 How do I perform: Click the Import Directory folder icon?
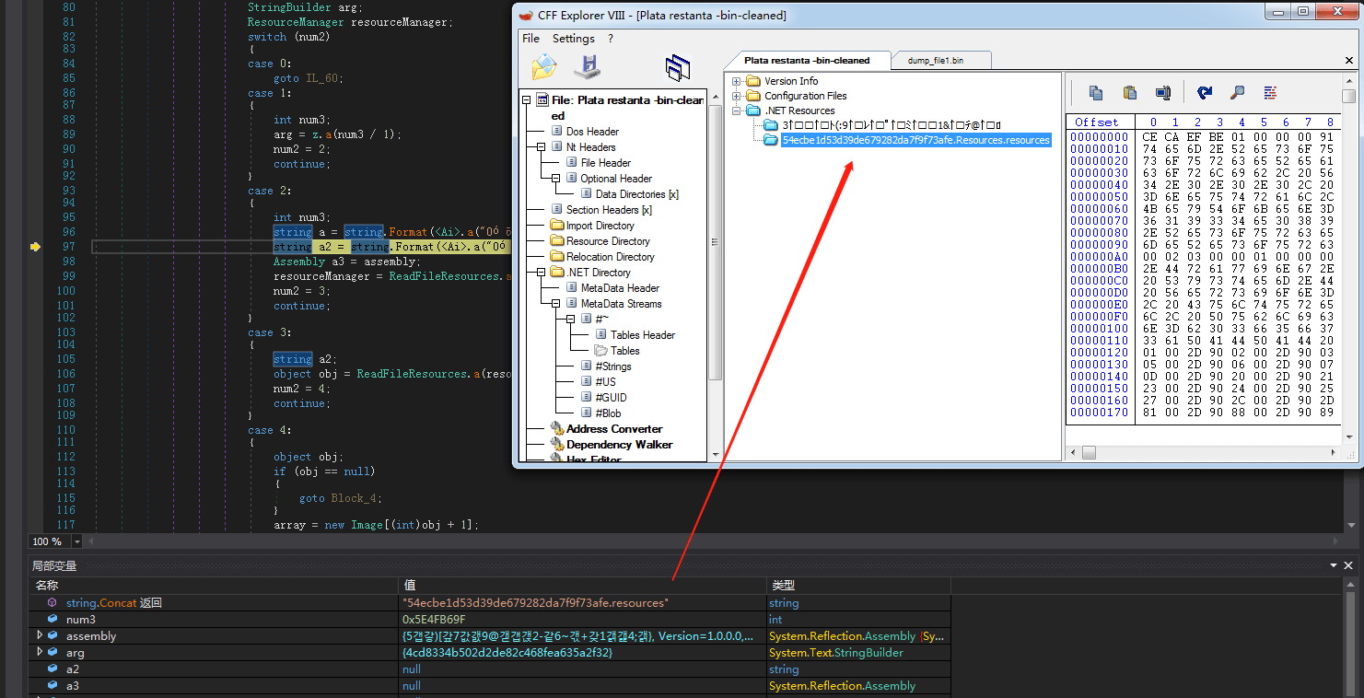click(557, 226)
